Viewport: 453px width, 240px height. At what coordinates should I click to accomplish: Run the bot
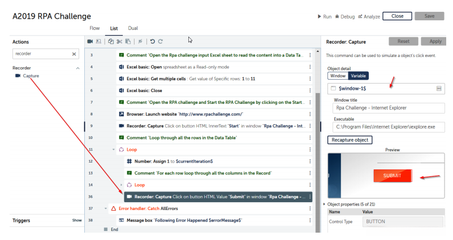tap(325, 17)
